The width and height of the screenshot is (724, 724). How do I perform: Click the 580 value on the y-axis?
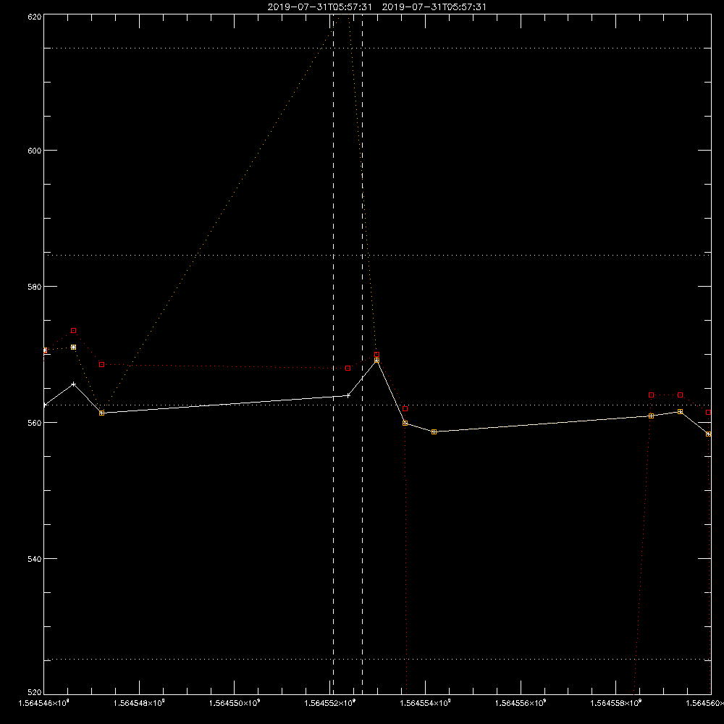click(35, 287)
